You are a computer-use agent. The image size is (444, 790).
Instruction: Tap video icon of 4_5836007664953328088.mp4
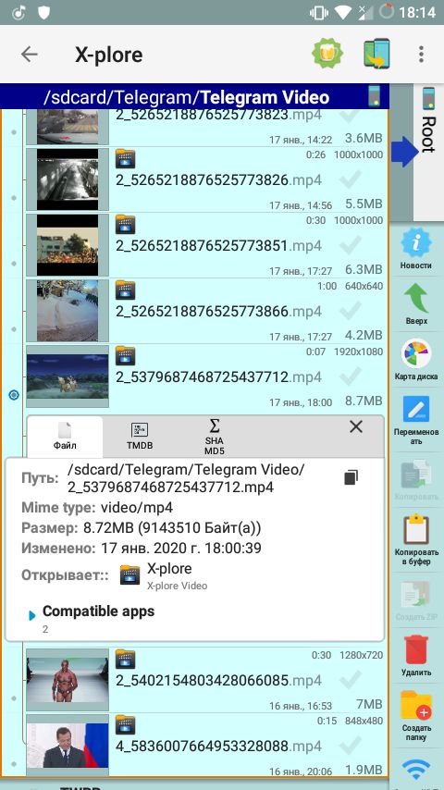click(125, 725)
